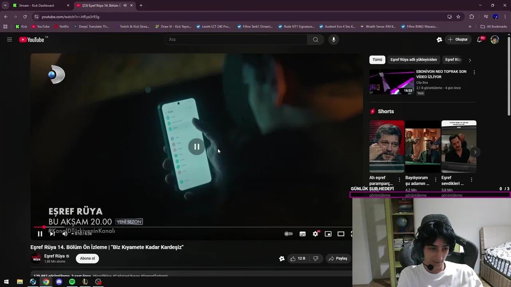Select the Tümü filter chip
Screen dimensions: 511x287
pos(377,60)
